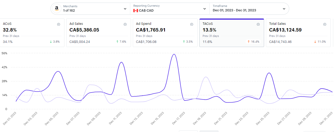The width and height of the screenshot is (334, 132).
Task: Click the chart peak near Dec 16
Action: pos(174,54)
